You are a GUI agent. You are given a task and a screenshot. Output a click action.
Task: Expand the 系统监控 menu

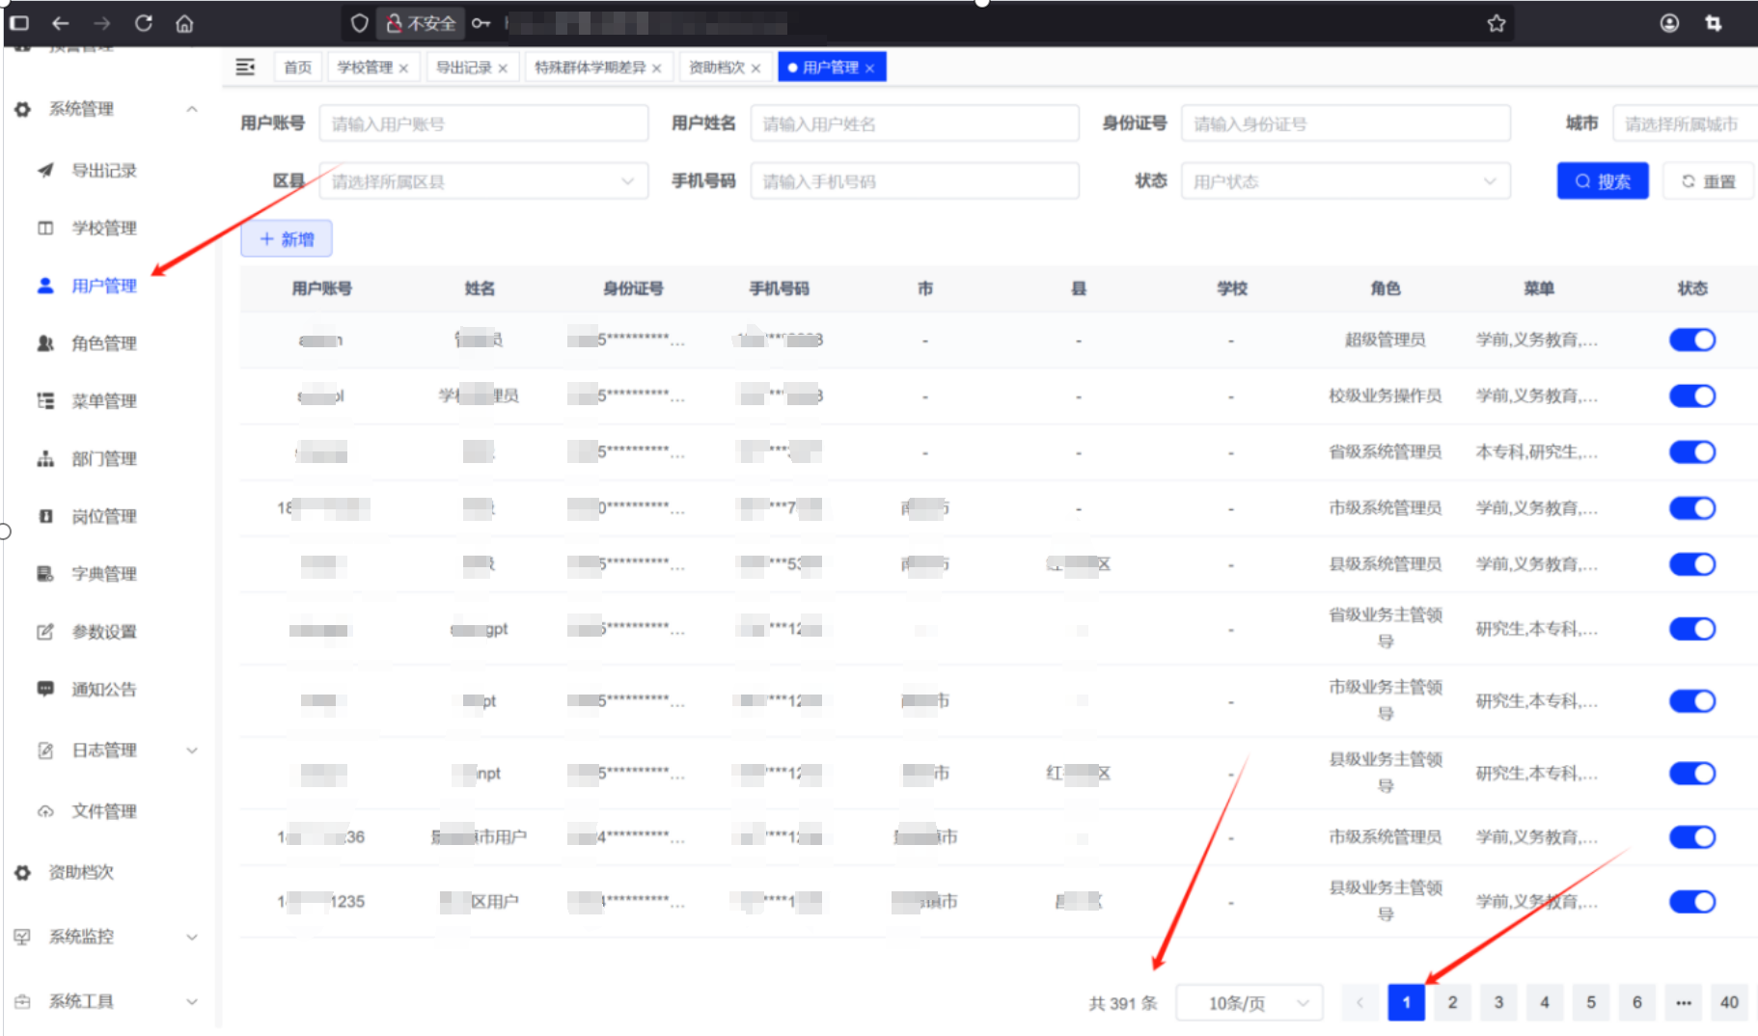coord(192,937)
